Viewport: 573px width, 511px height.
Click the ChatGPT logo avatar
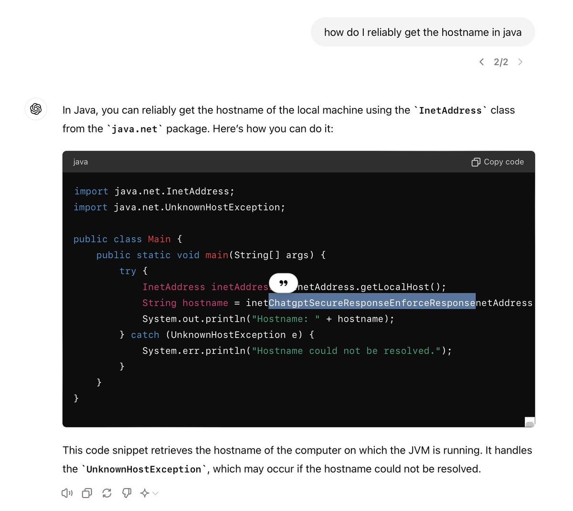click(x=36, y=109)
